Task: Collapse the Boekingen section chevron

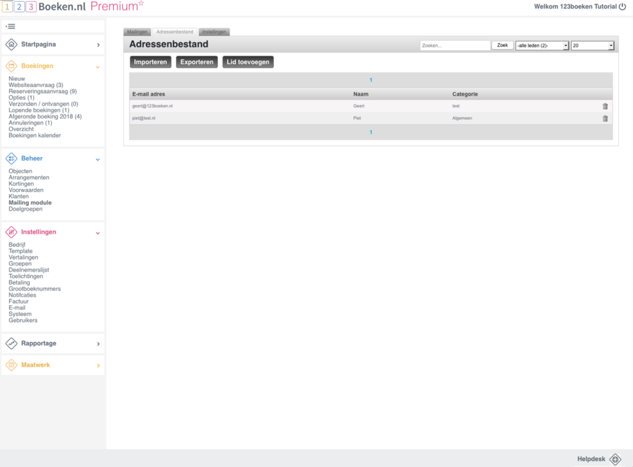Action: [x=98, y=67]
